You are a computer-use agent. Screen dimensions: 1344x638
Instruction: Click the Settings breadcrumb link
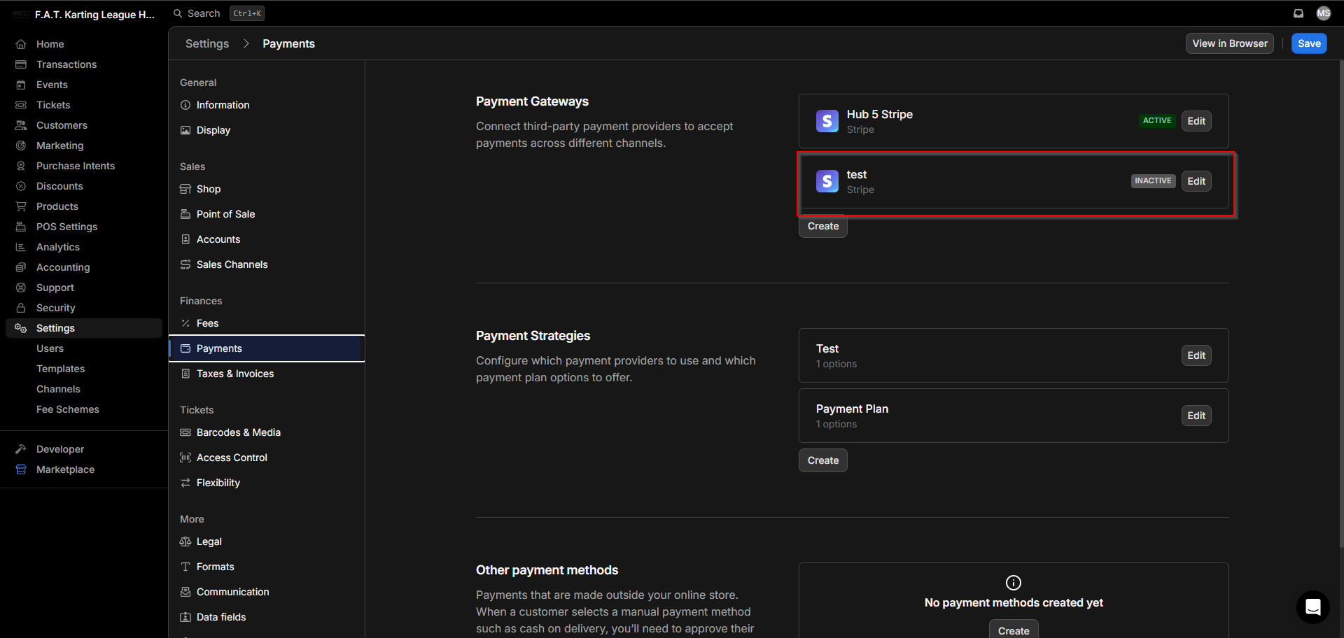[207, 43]
